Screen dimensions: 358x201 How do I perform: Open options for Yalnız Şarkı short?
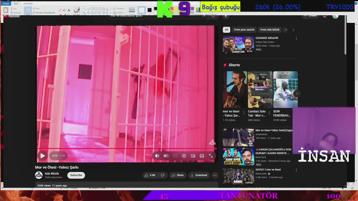click(x=244, y=113)
